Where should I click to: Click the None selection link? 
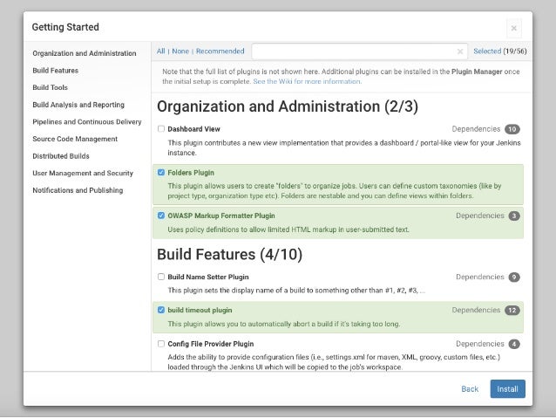pos(180,51)
